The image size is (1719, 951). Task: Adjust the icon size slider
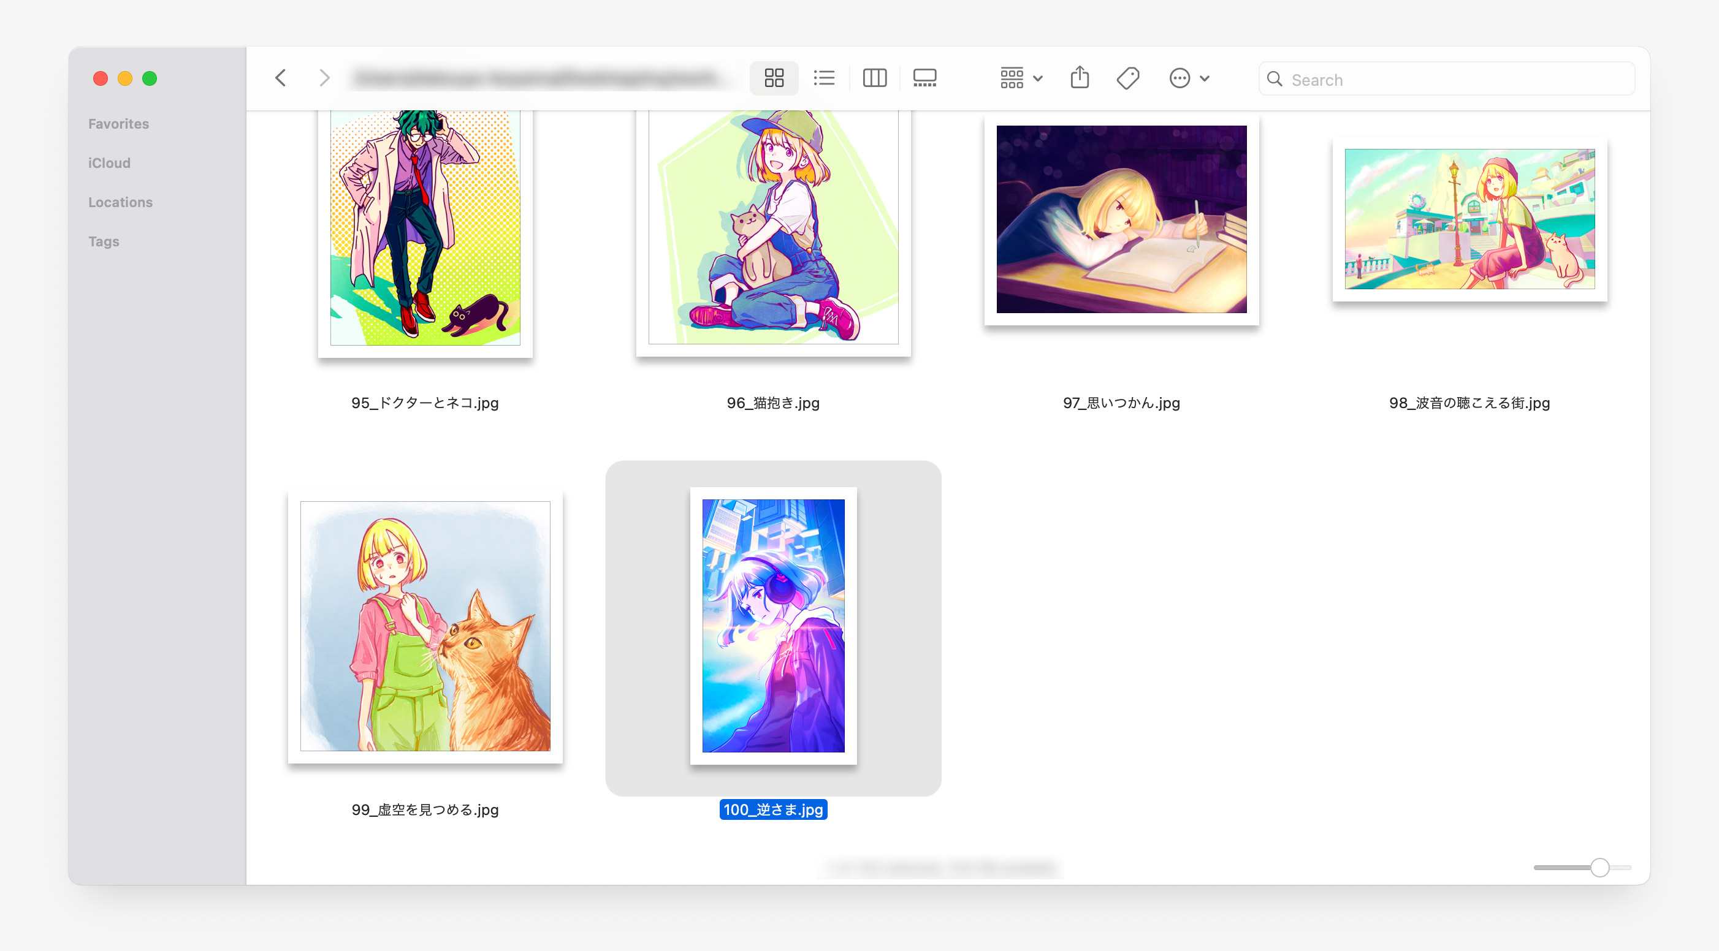pyautogui.click(x=1599, y=867)
